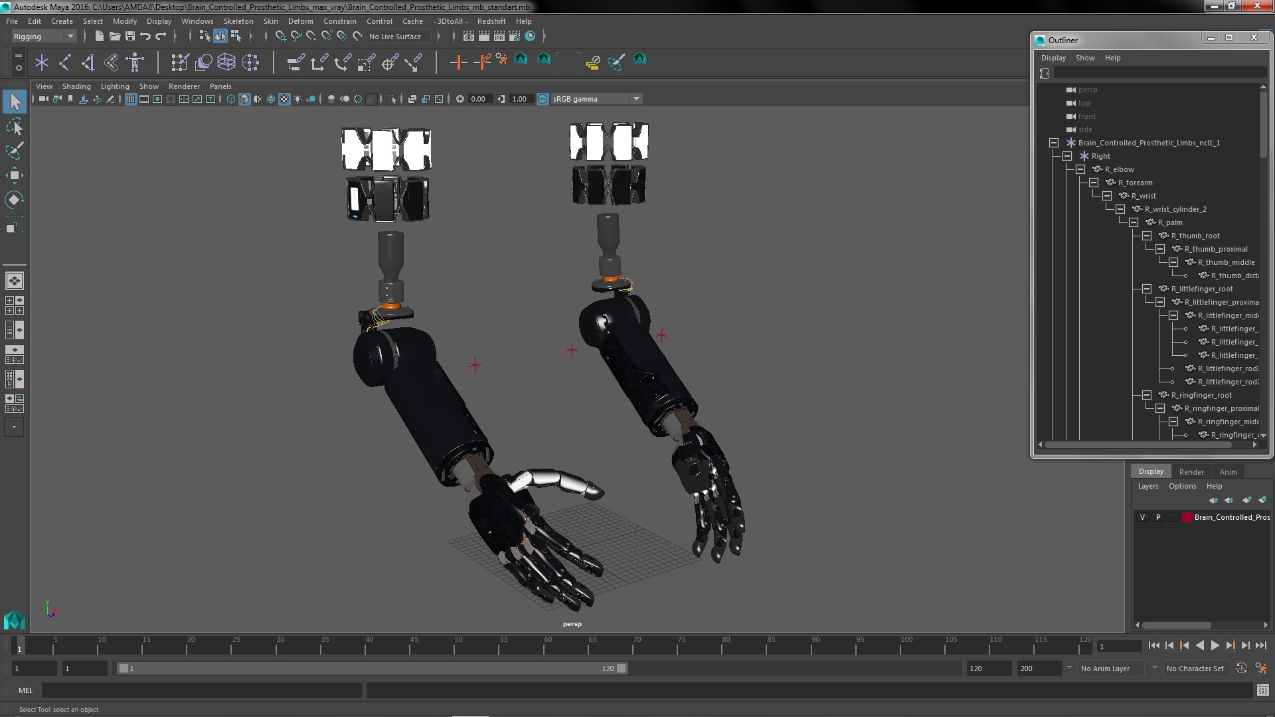Select the Move tool in toolbox
Image resolution: width=1275 pixels, height=717 pixels.
click(14, 175)
